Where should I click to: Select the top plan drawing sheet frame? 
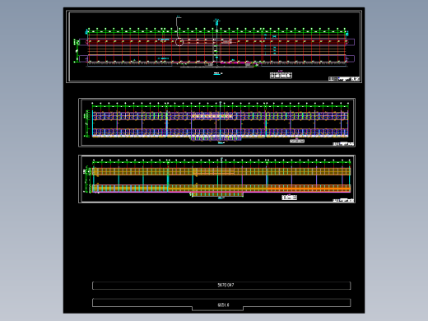214,46
